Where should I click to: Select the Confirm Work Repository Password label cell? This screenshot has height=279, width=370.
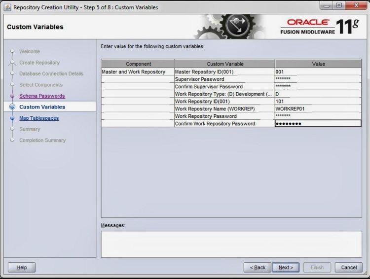[224, 123]
